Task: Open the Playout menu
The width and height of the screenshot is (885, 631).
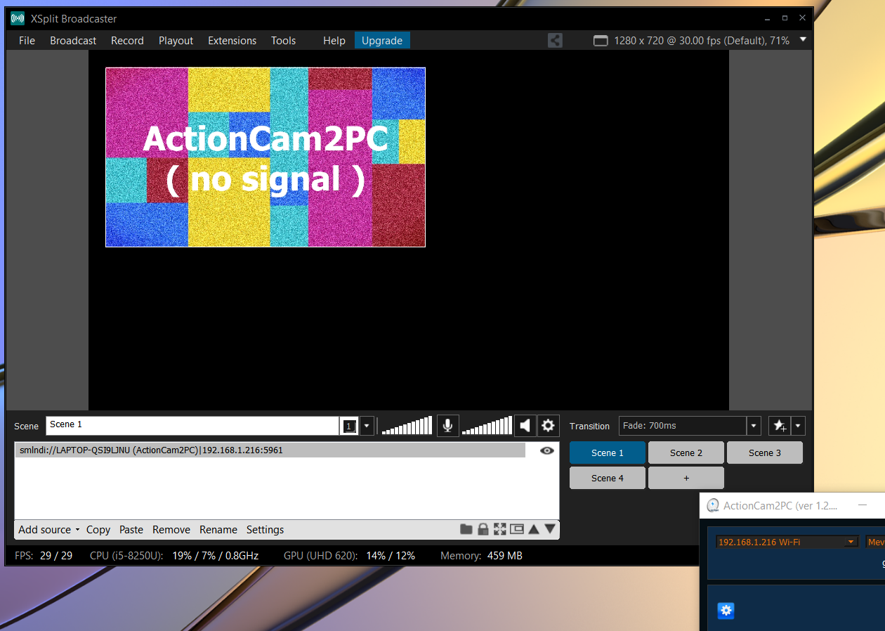Action: 176,41
